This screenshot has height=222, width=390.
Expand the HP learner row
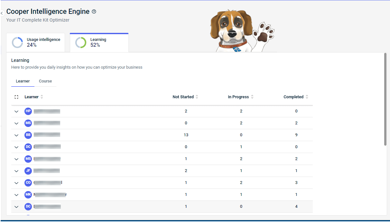pos(16,111)
